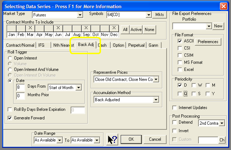Check the Roll By Days Before Expiration option
Image resolution: width=231 pixels, height=150 pixels.
(x=10, y=110)
